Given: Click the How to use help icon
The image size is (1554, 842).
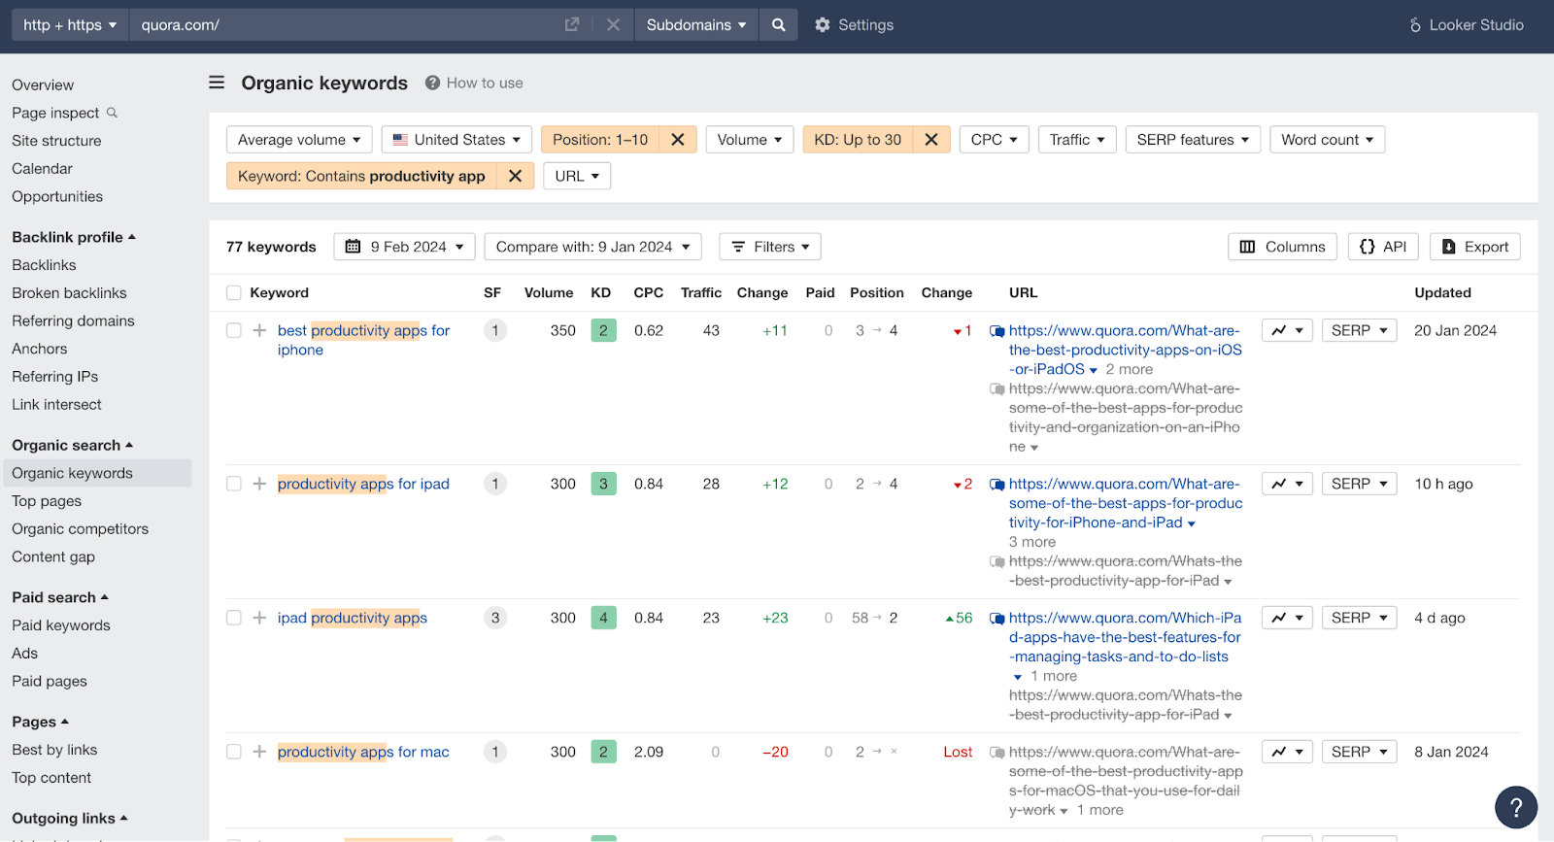Looking at the screenshot, I should pos(432,83).
